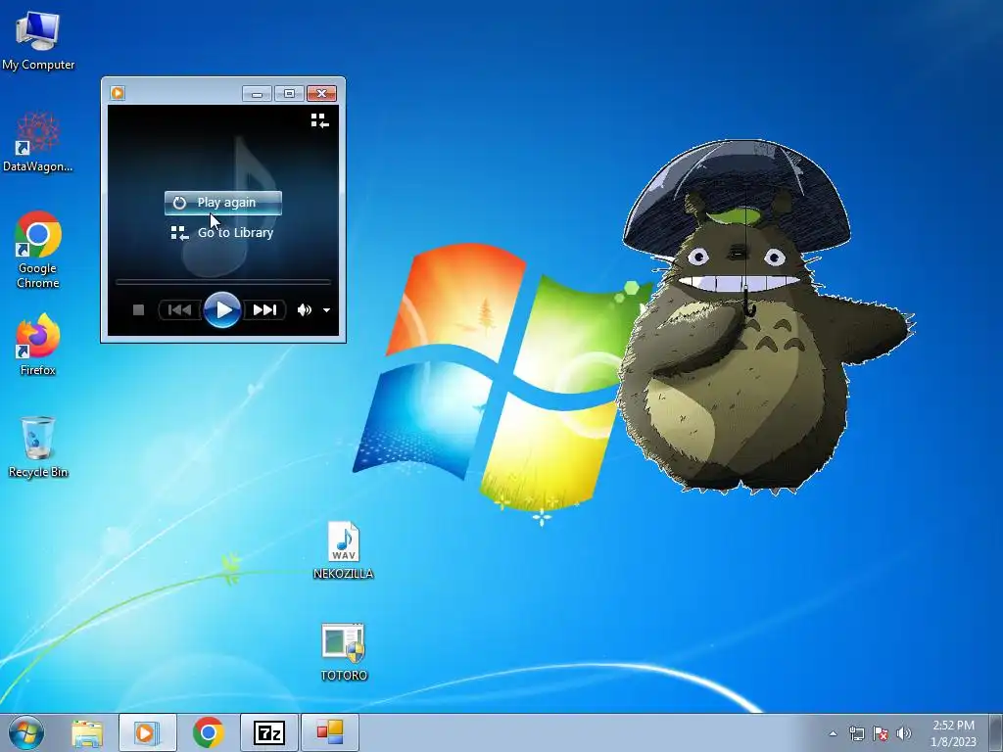Show hidden system tray icons arrow

pos(833,733)
